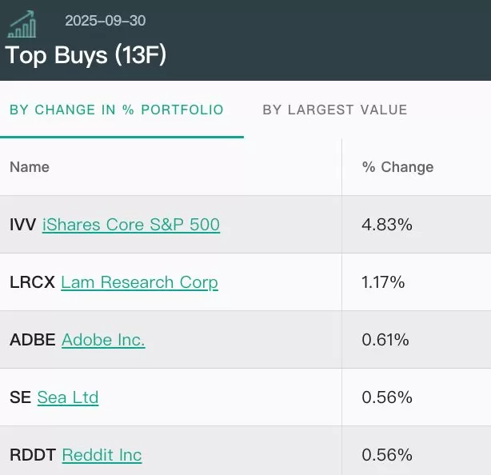
Task: Click the Top Buys (13F) heading
Action: point(86,55)
